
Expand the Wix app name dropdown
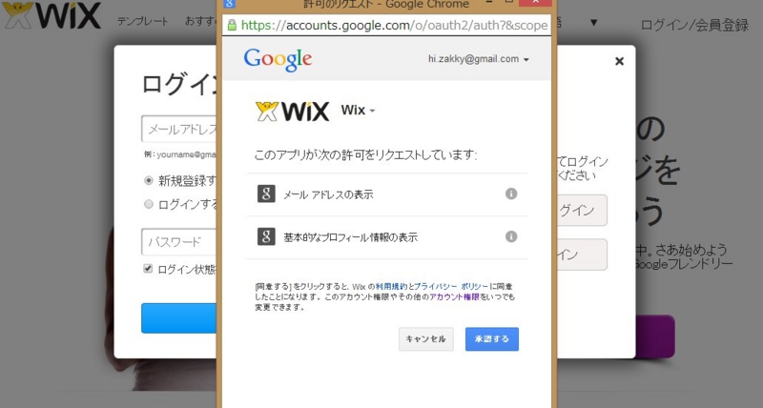[x=359, y=111]
